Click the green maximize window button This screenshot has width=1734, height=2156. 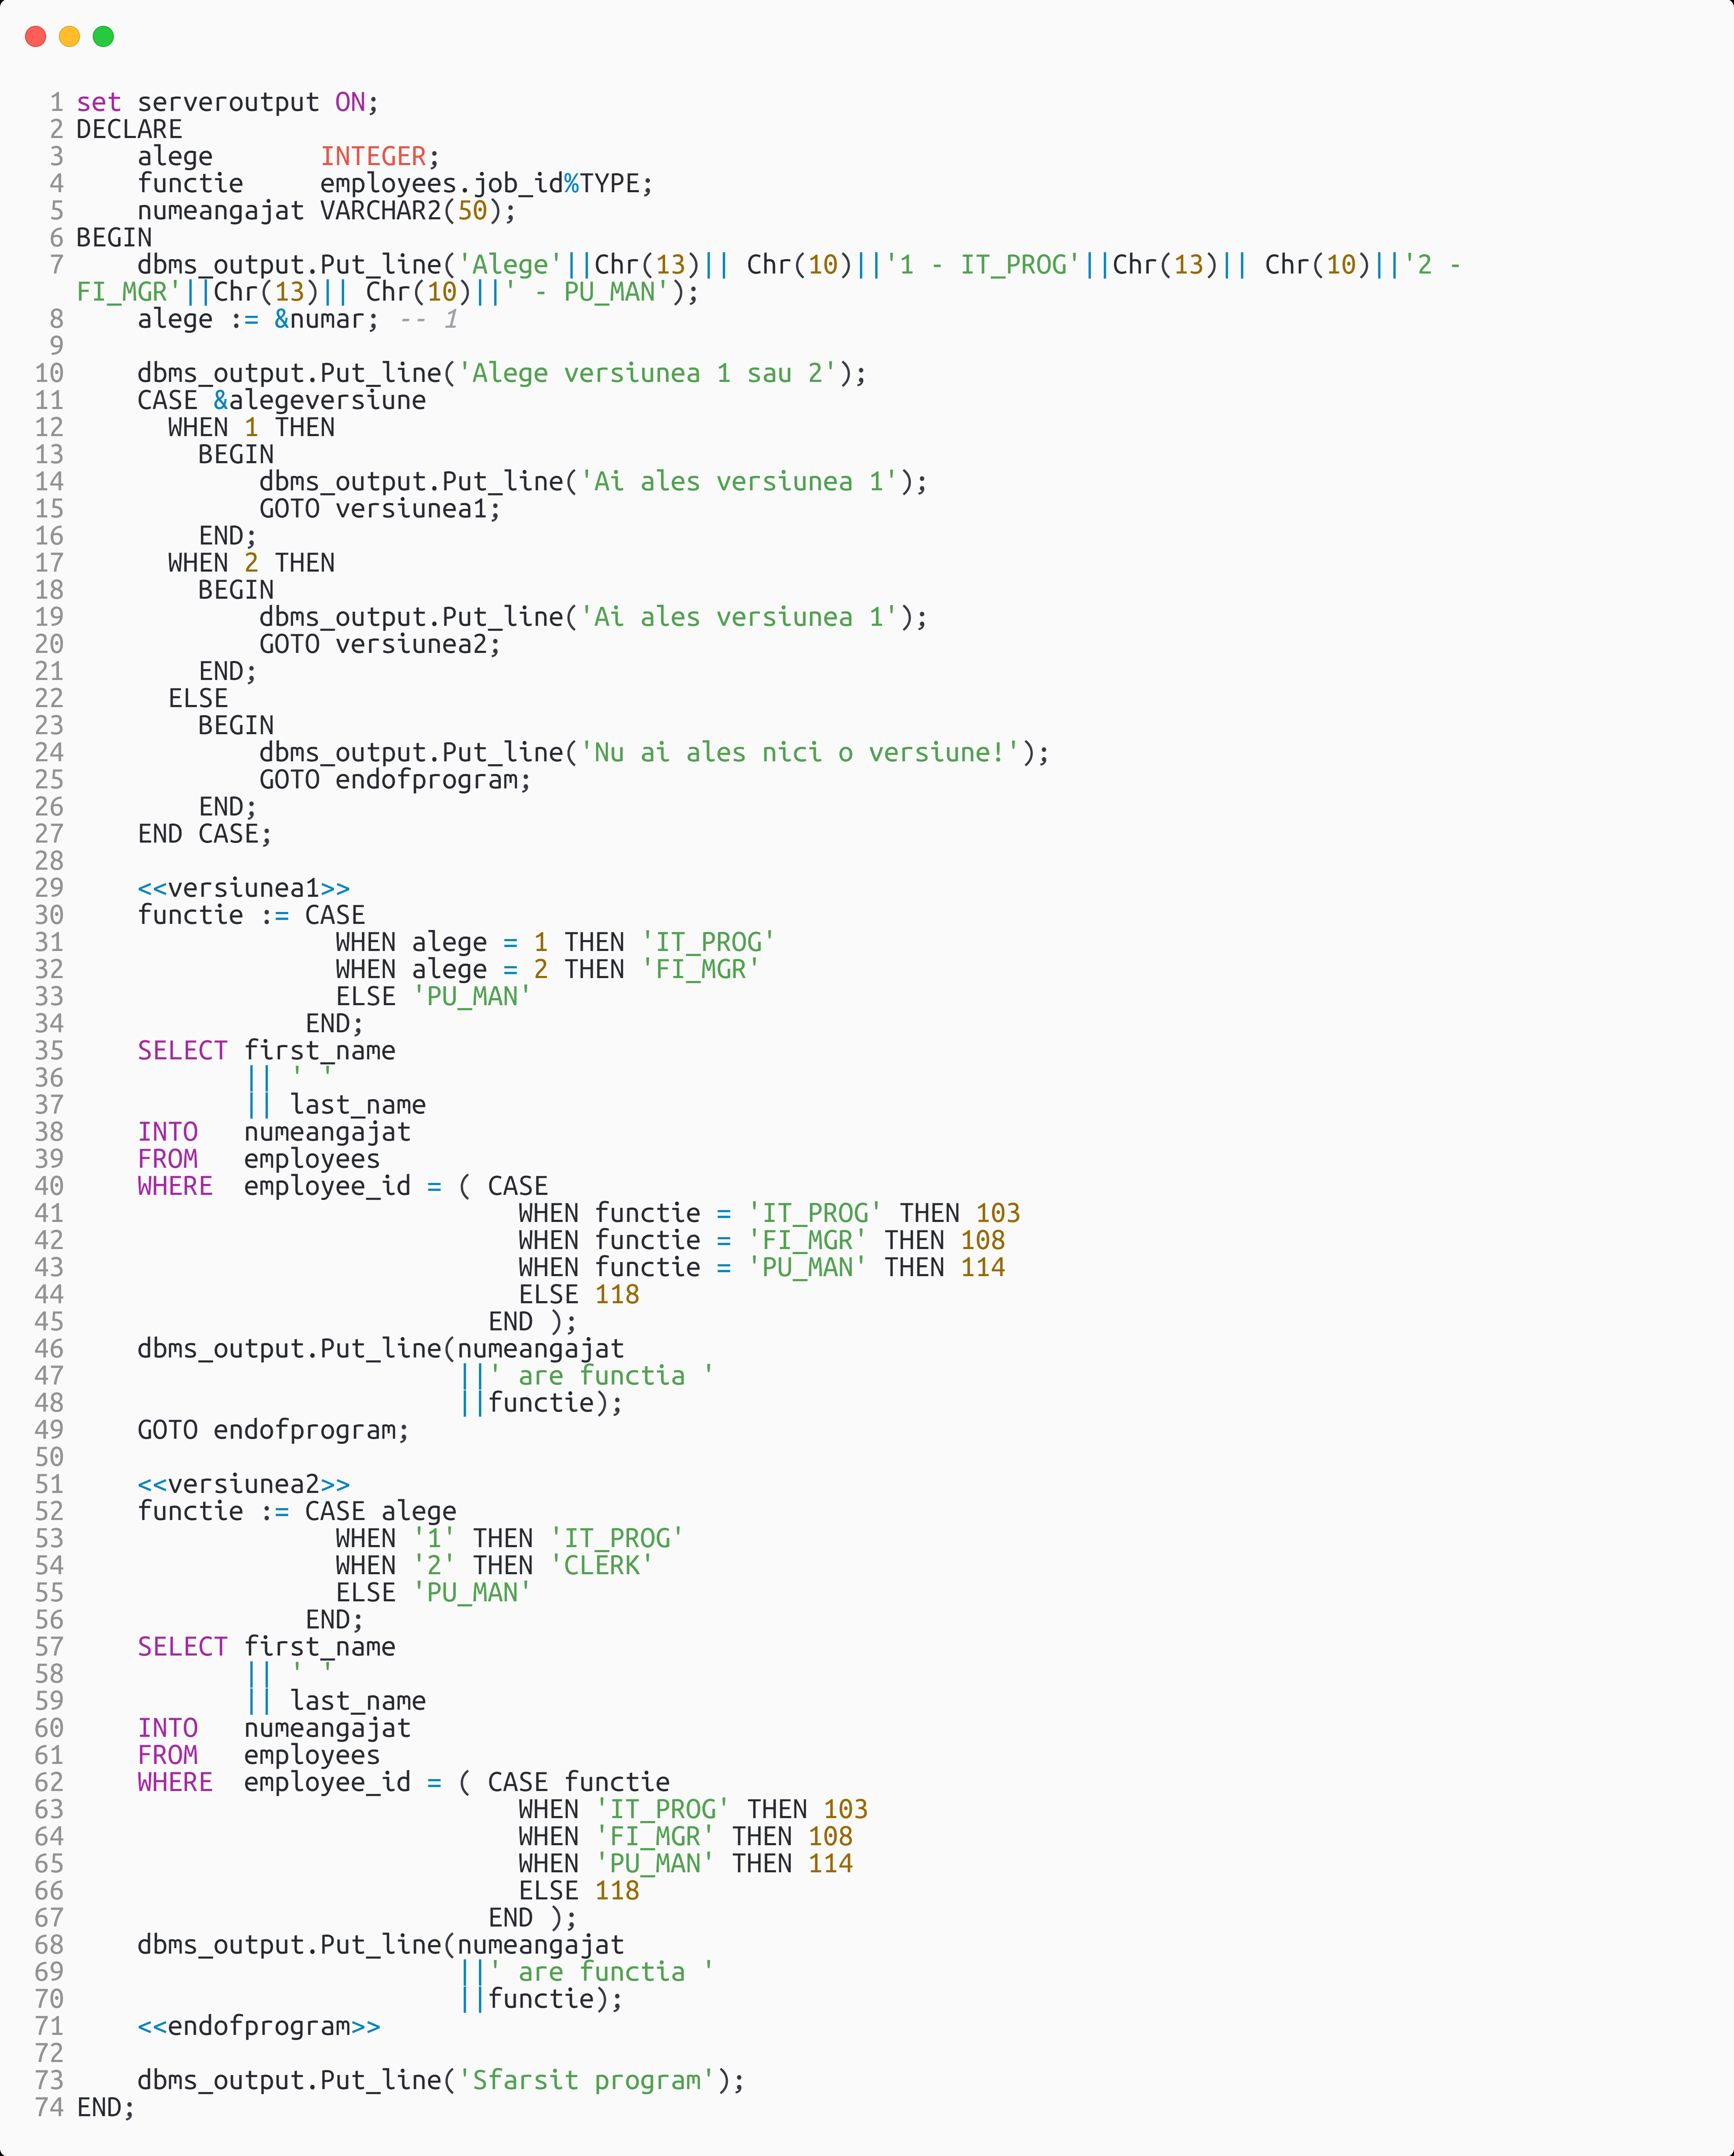click(x=103, y=37)
